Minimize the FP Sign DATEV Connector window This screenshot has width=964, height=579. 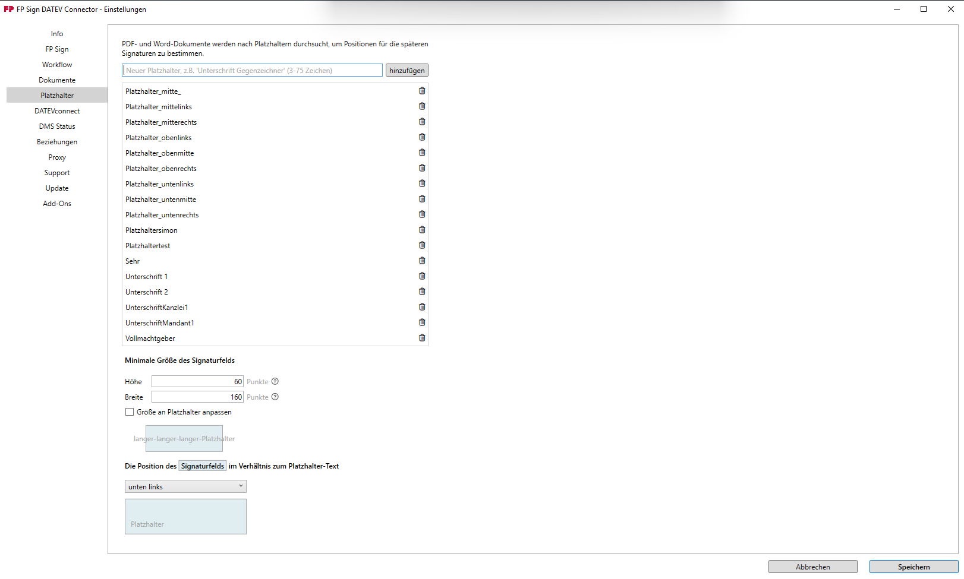tap(897, 9)
